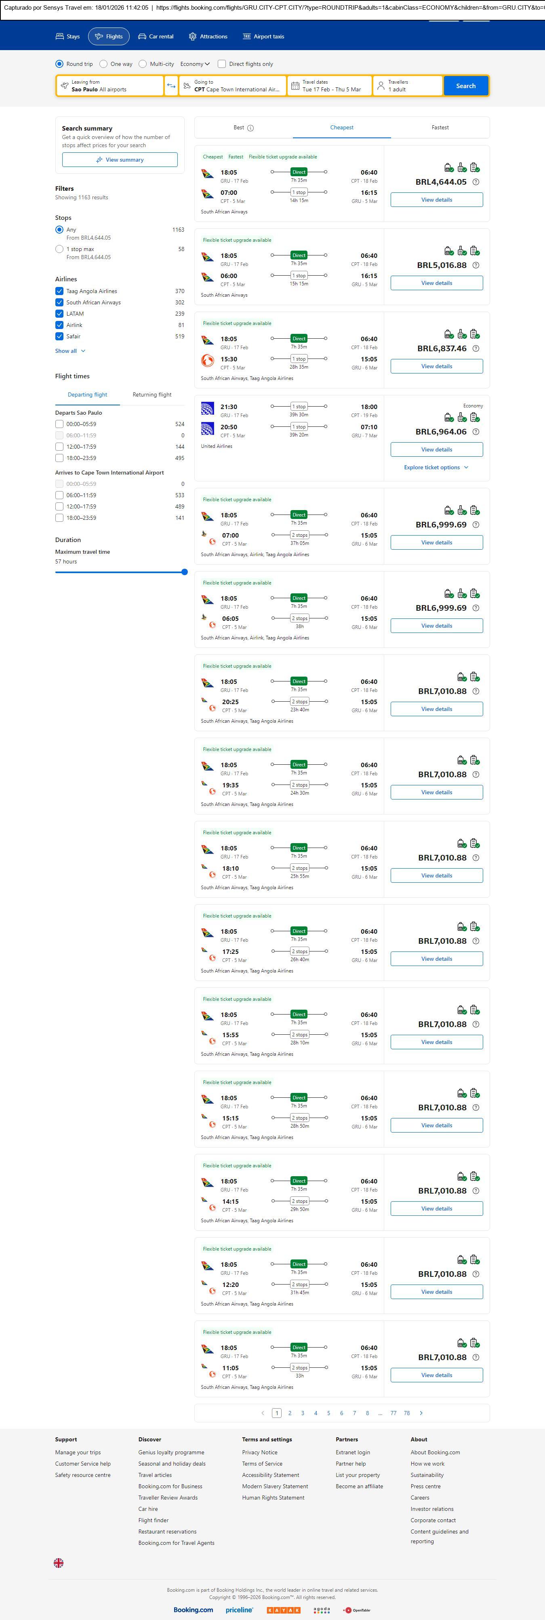545x1620 pixels.
Task: Select the One way radio button
Action: pyautogui.click(x=104, y=64)
